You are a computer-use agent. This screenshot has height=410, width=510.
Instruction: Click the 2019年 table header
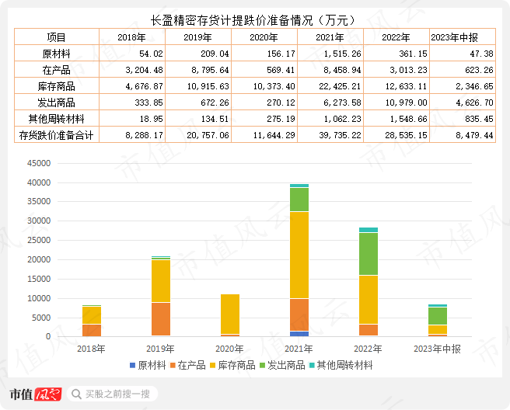(198, 37)
